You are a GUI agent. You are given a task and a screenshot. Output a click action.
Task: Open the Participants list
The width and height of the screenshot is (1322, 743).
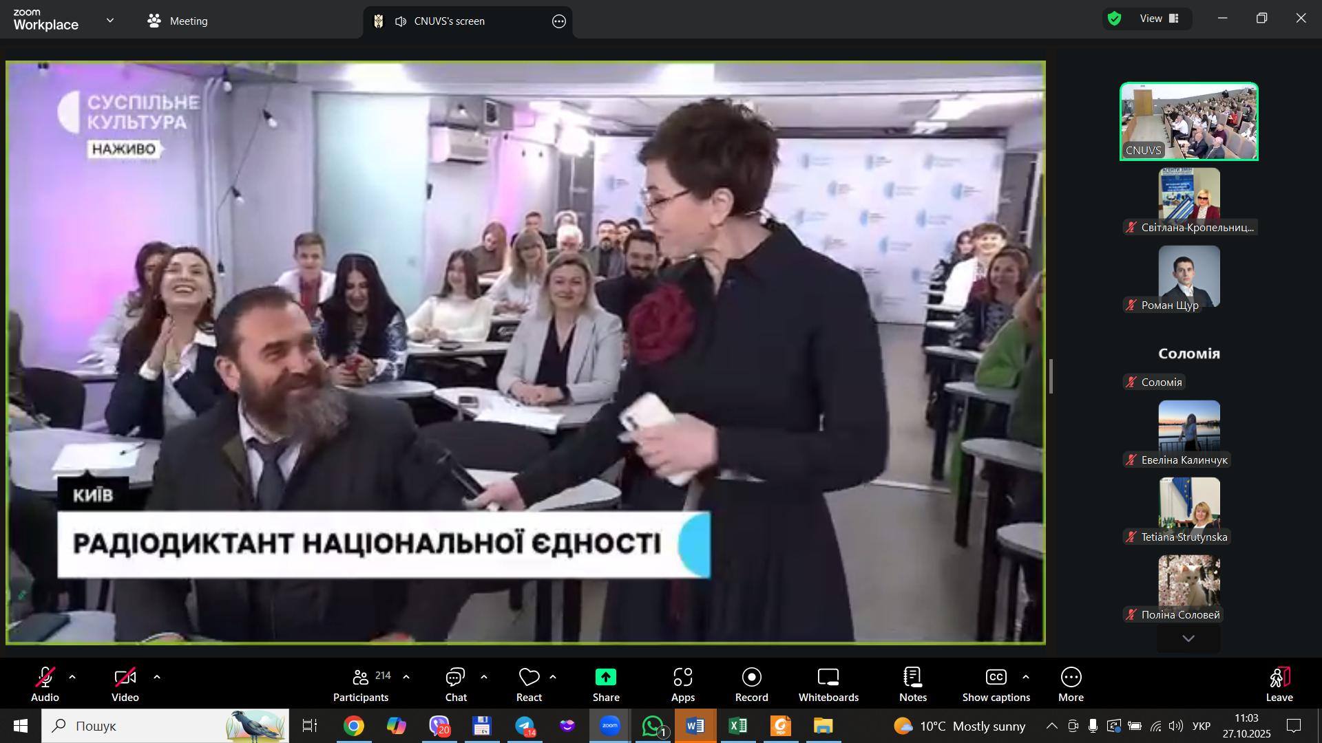[x=361, y=685]
